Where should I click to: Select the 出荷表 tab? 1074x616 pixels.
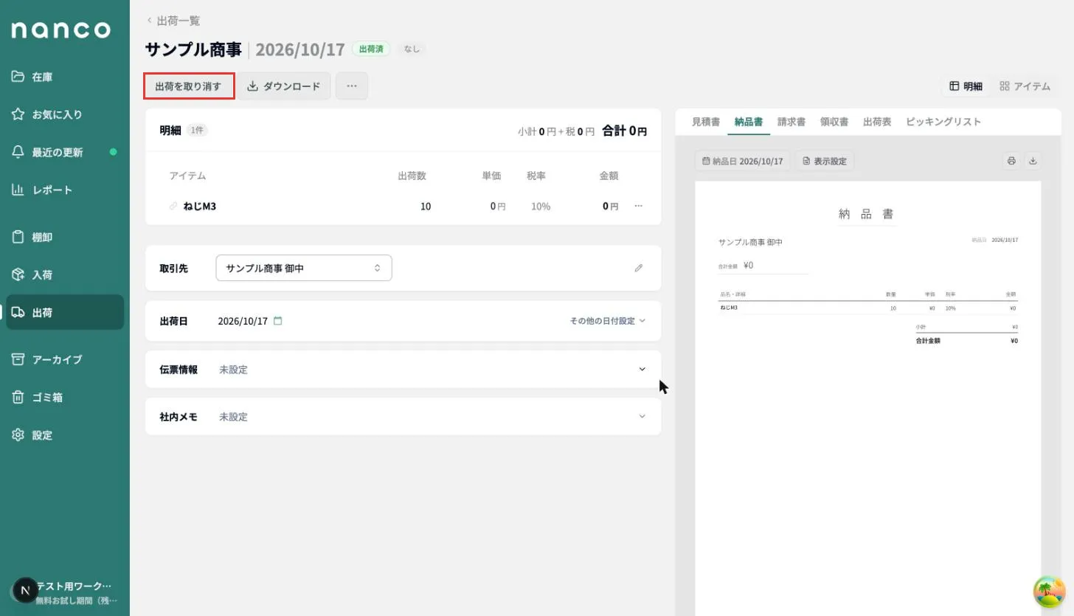pos(877,122)
